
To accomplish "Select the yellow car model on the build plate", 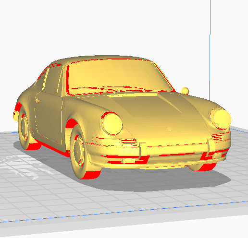I will click(122, 117).
